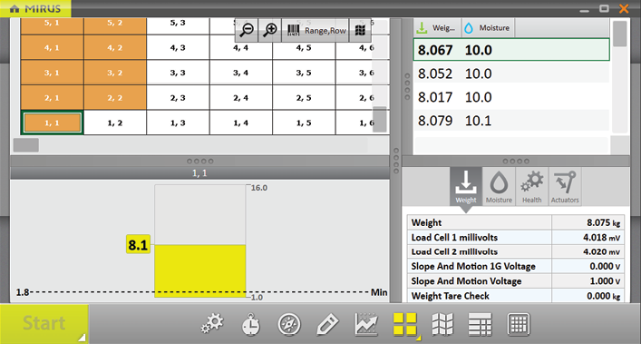
Task: Expand the yellow four-square layout menu
Action: 418,339
